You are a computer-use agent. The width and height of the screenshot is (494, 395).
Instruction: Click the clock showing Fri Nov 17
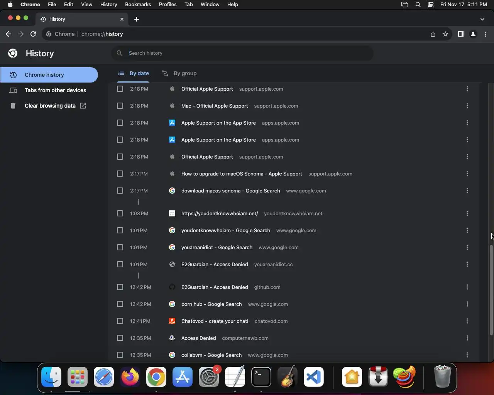[464, 5]
